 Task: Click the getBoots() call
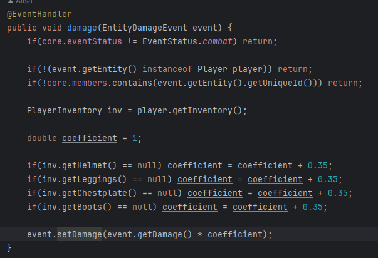[x=87, y=207]
